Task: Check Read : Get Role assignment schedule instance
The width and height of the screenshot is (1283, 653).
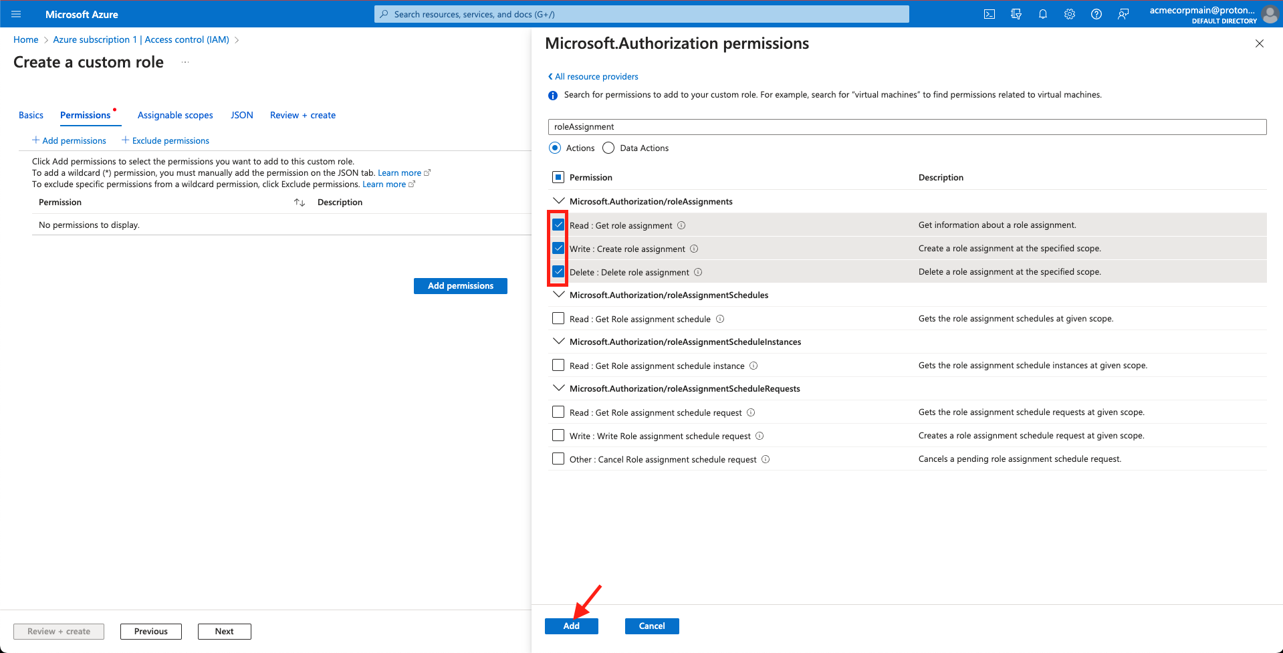Action: click(x=558, y=366)
